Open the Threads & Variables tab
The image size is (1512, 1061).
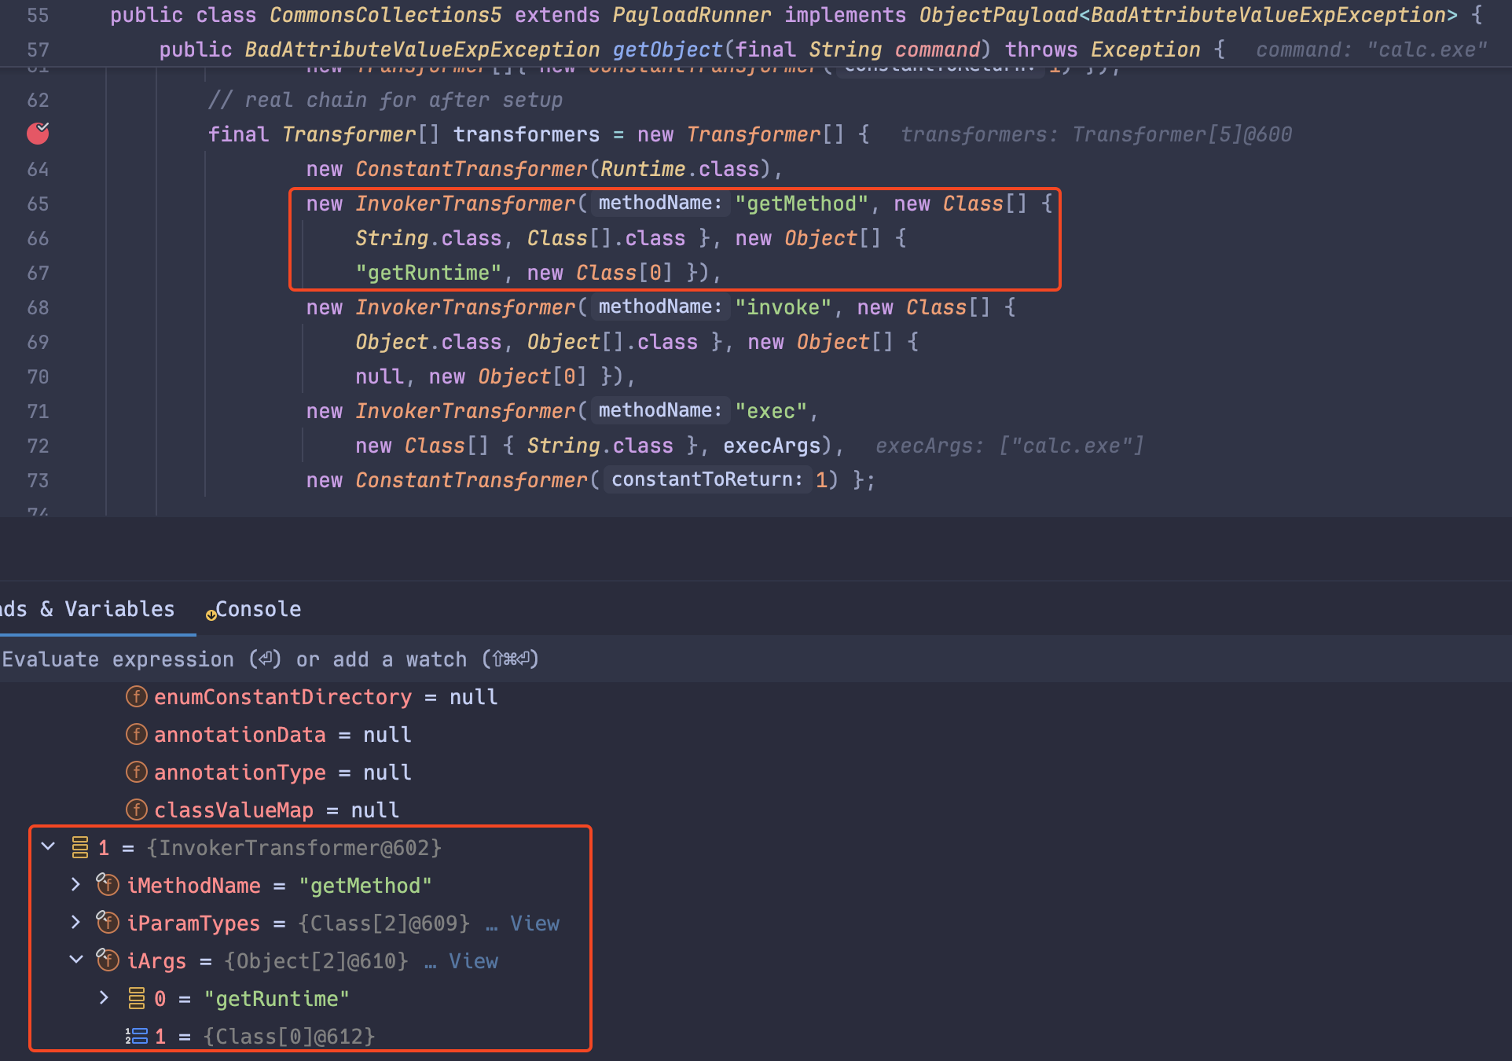coord(87,608)
